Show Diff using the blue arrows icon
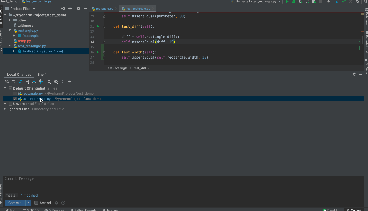 coord(20,82)
